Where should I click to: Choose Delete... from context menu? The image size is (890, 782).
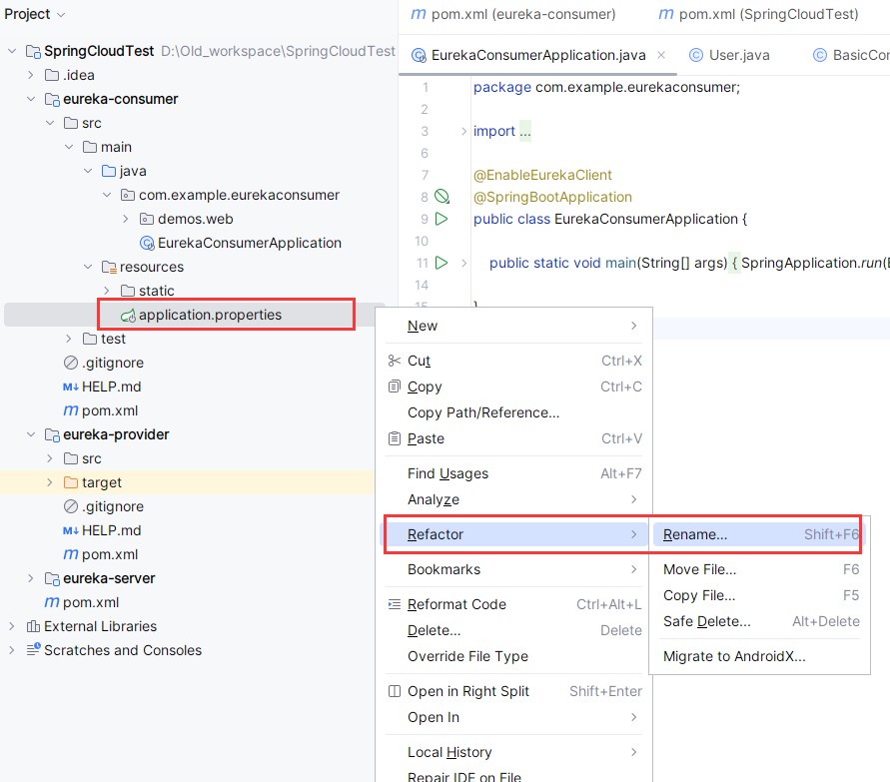coord(513,630)
